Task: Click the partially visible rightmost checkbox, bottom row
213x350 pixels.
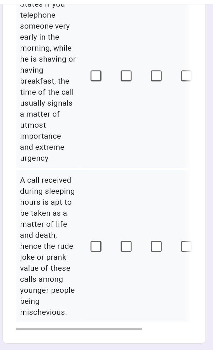Action: [x=185, y=247]
